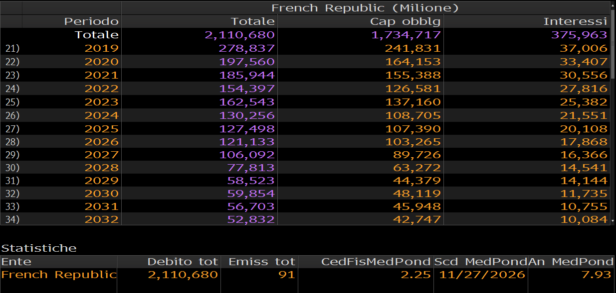Click 2019 principal value 241,831

[413, 48]
